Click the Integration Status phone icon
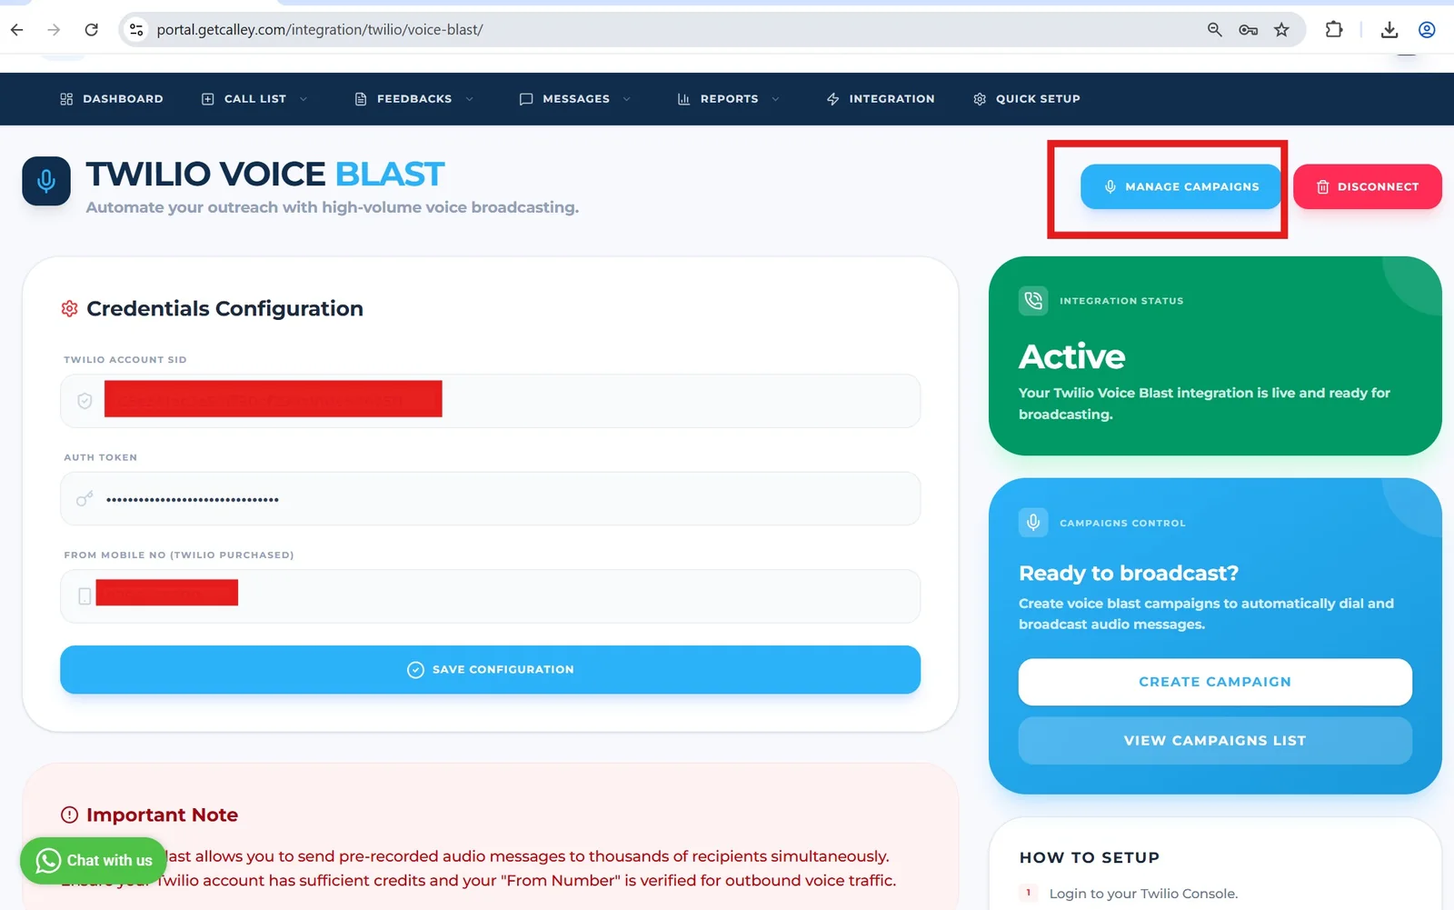Screen dimensions: 1454x910 click(x=1033, y=301)
